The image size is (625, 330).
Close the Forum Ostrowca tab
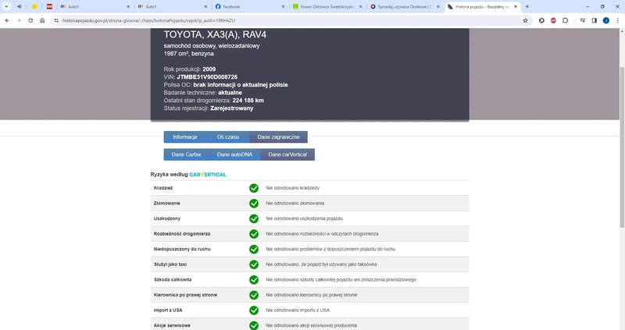coord(360,6)
